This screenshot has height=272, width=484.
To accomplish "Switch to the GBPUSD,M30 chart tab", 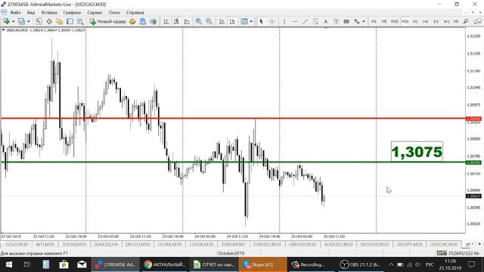I will [302, 244].
